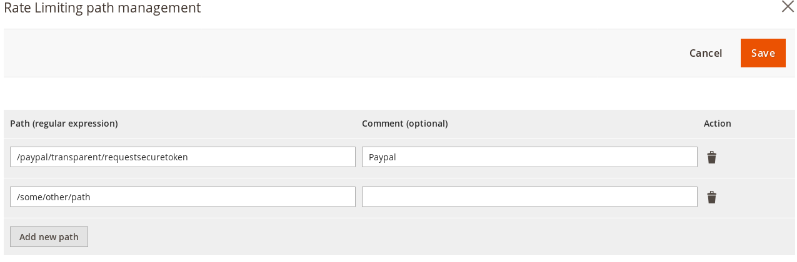Place cursor in the second path regex box

tap(183, 197)
